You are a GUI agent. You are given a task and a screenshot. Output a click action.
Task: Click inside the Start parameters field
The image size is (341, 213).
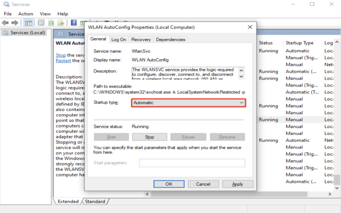click(192, 163)
